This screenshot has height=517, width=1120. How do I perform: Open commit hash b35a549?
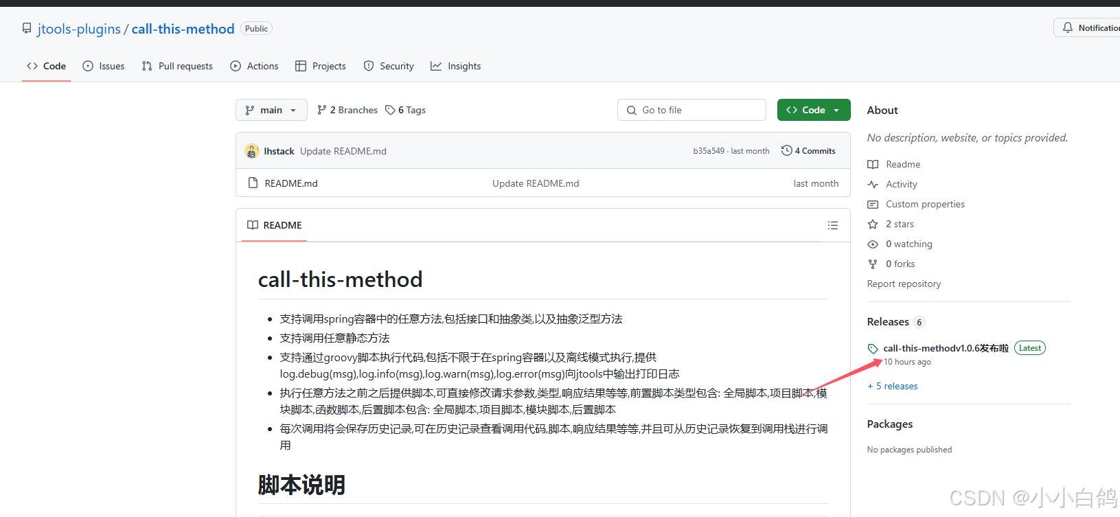tap(709, 151)
